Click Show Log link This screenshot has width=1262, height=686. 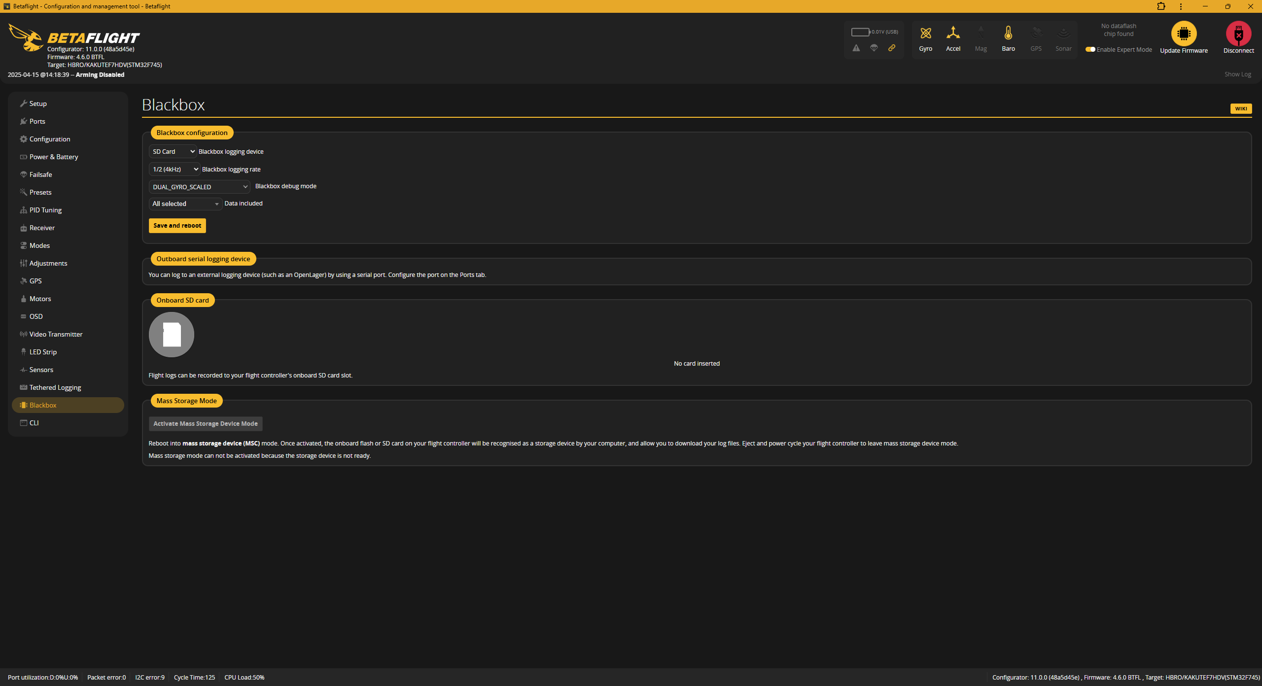[x=1237, y=74]
